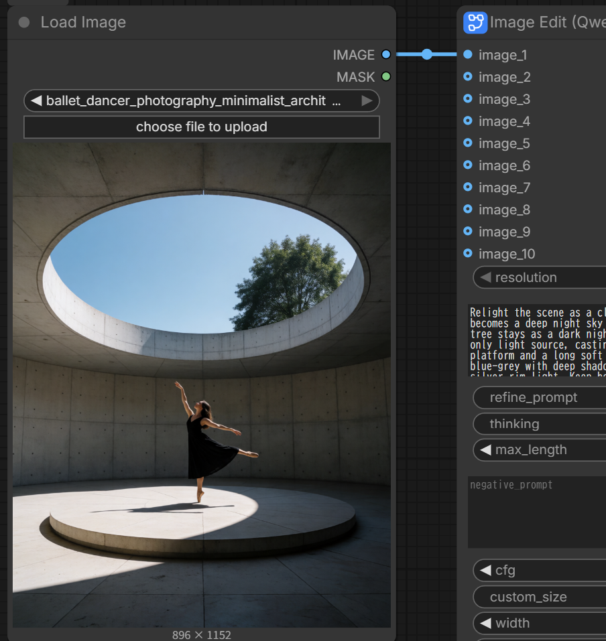Click the Image Edit node title

548,23
